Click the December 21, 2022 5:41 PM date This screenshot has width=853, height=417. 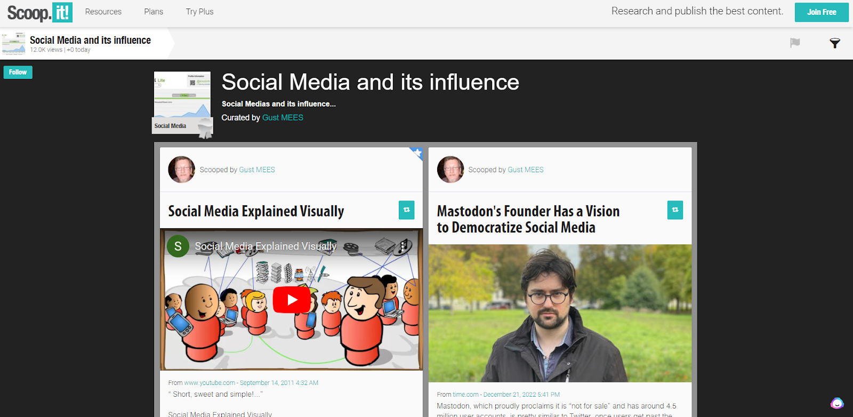[x=521, y=395]
